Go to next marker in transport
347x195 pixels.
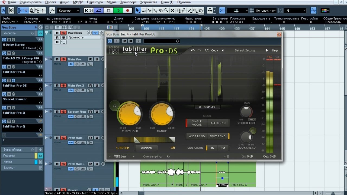91,11
